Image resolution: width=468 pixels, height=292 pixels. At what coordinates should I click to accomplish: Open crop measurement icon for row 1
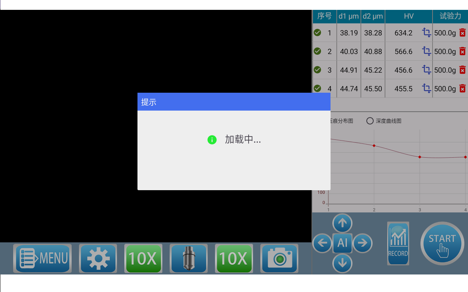pos(427,32)
